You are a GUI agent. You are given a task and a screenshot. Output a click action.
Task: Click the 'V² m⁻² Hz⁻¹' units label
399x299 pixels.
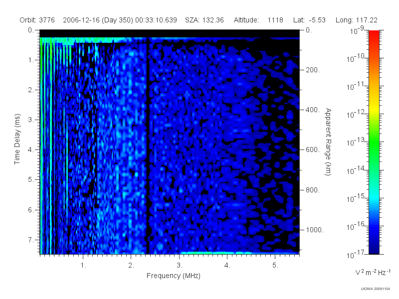[373, 272]
